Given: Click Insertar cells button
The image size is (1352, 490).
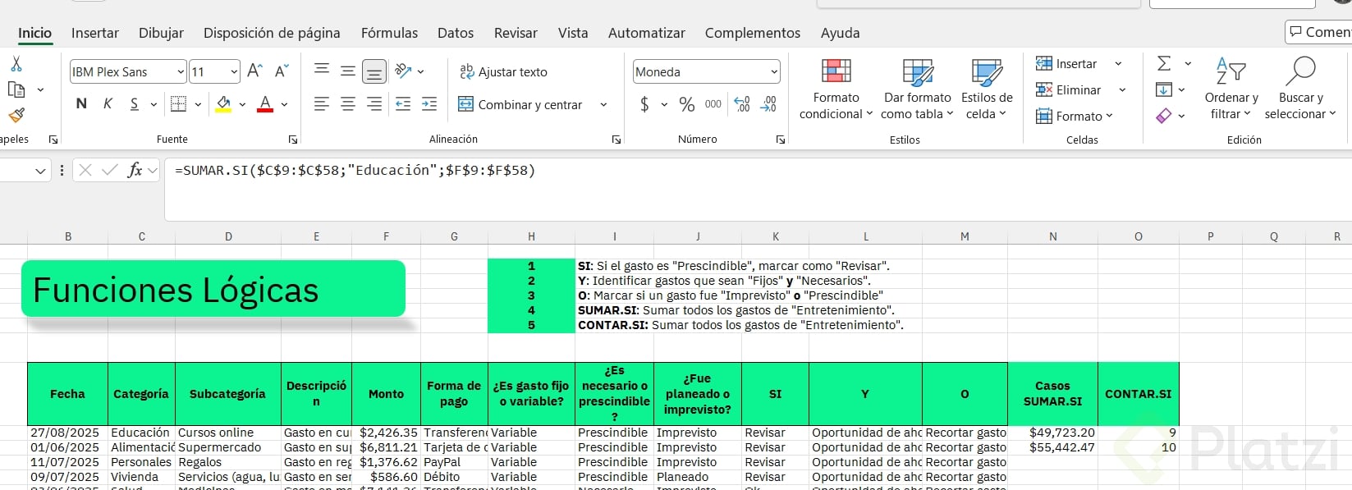Looking at the screenshot, I should [1066, 64].
